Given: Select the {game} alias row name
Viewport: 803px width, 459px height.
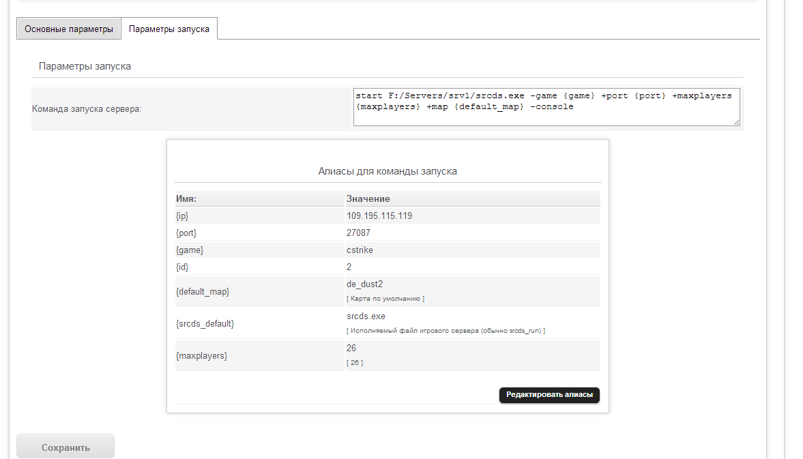Looking at the screenshot, I should pyautogui.click(x=190, y=250).
